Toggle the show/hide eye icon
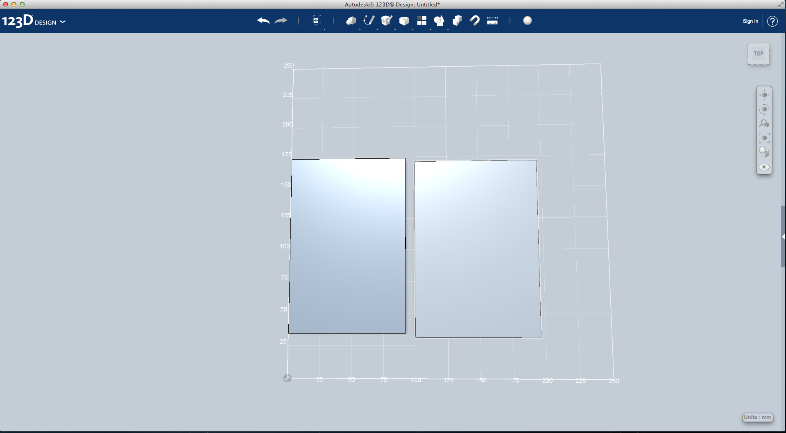This screenshot has width=786, height=433. click(764, 167)
